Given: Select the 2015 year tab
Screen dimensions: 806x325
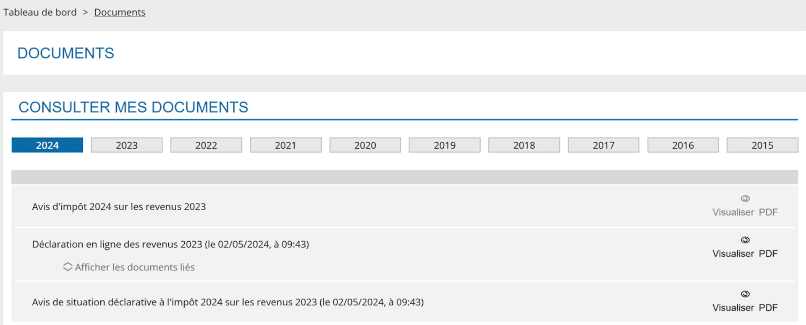Looking at the screenshot, I should 762,145.
